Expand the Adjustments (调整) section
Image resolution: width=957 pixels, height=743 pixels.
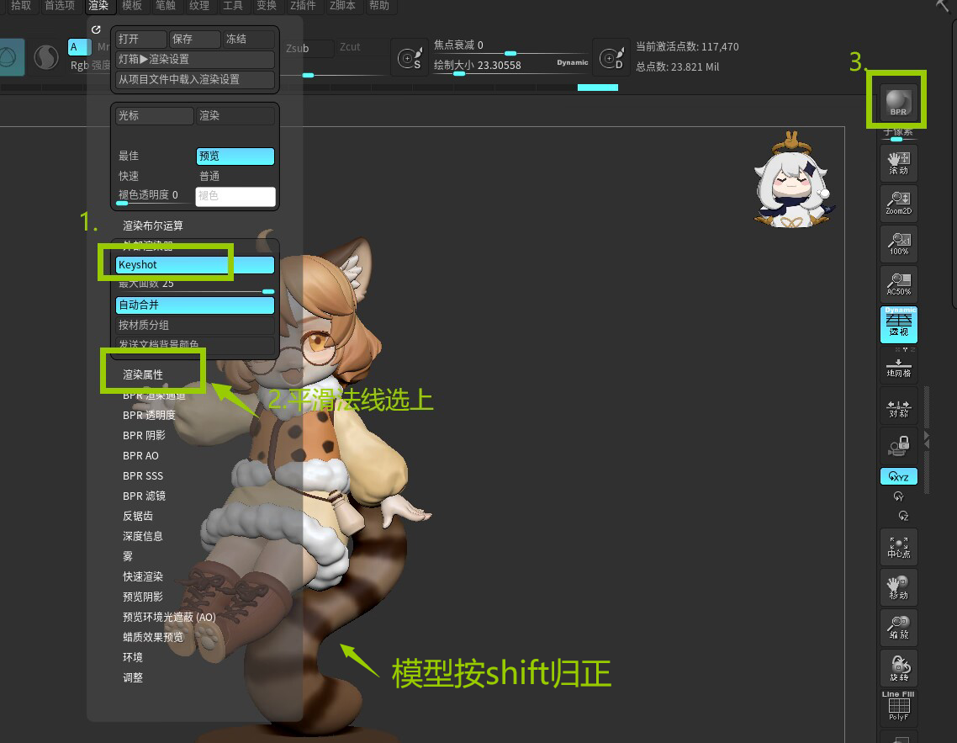click(x=132, y=677)
